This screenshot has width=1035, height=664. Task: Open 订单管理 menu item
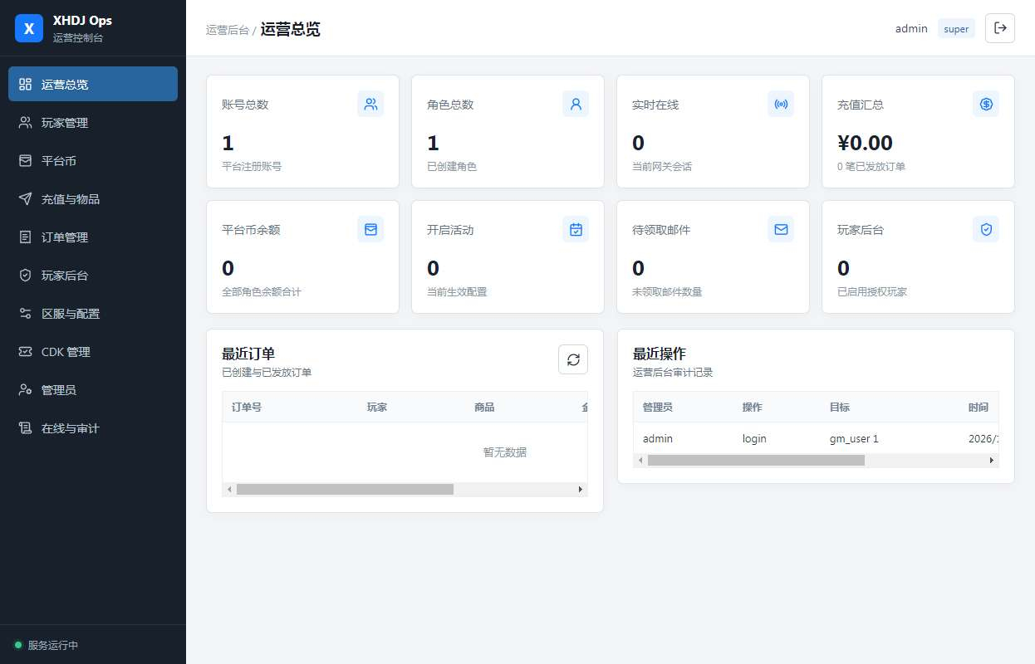pyautogui.click(x=93, y=237)
